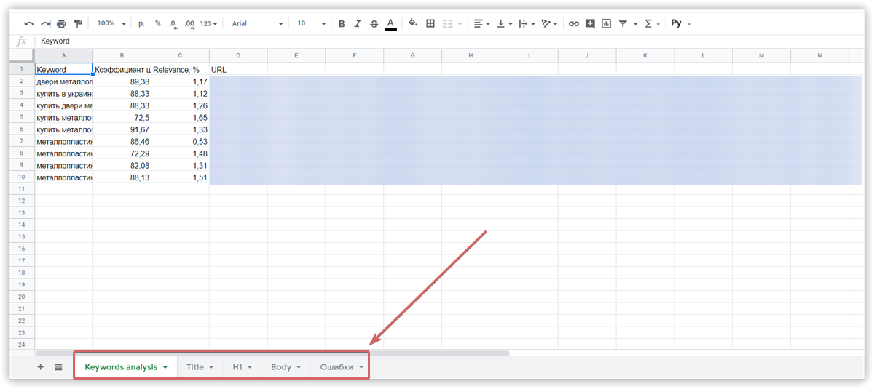Select cell with value 0,53

[x=180, y=141]
